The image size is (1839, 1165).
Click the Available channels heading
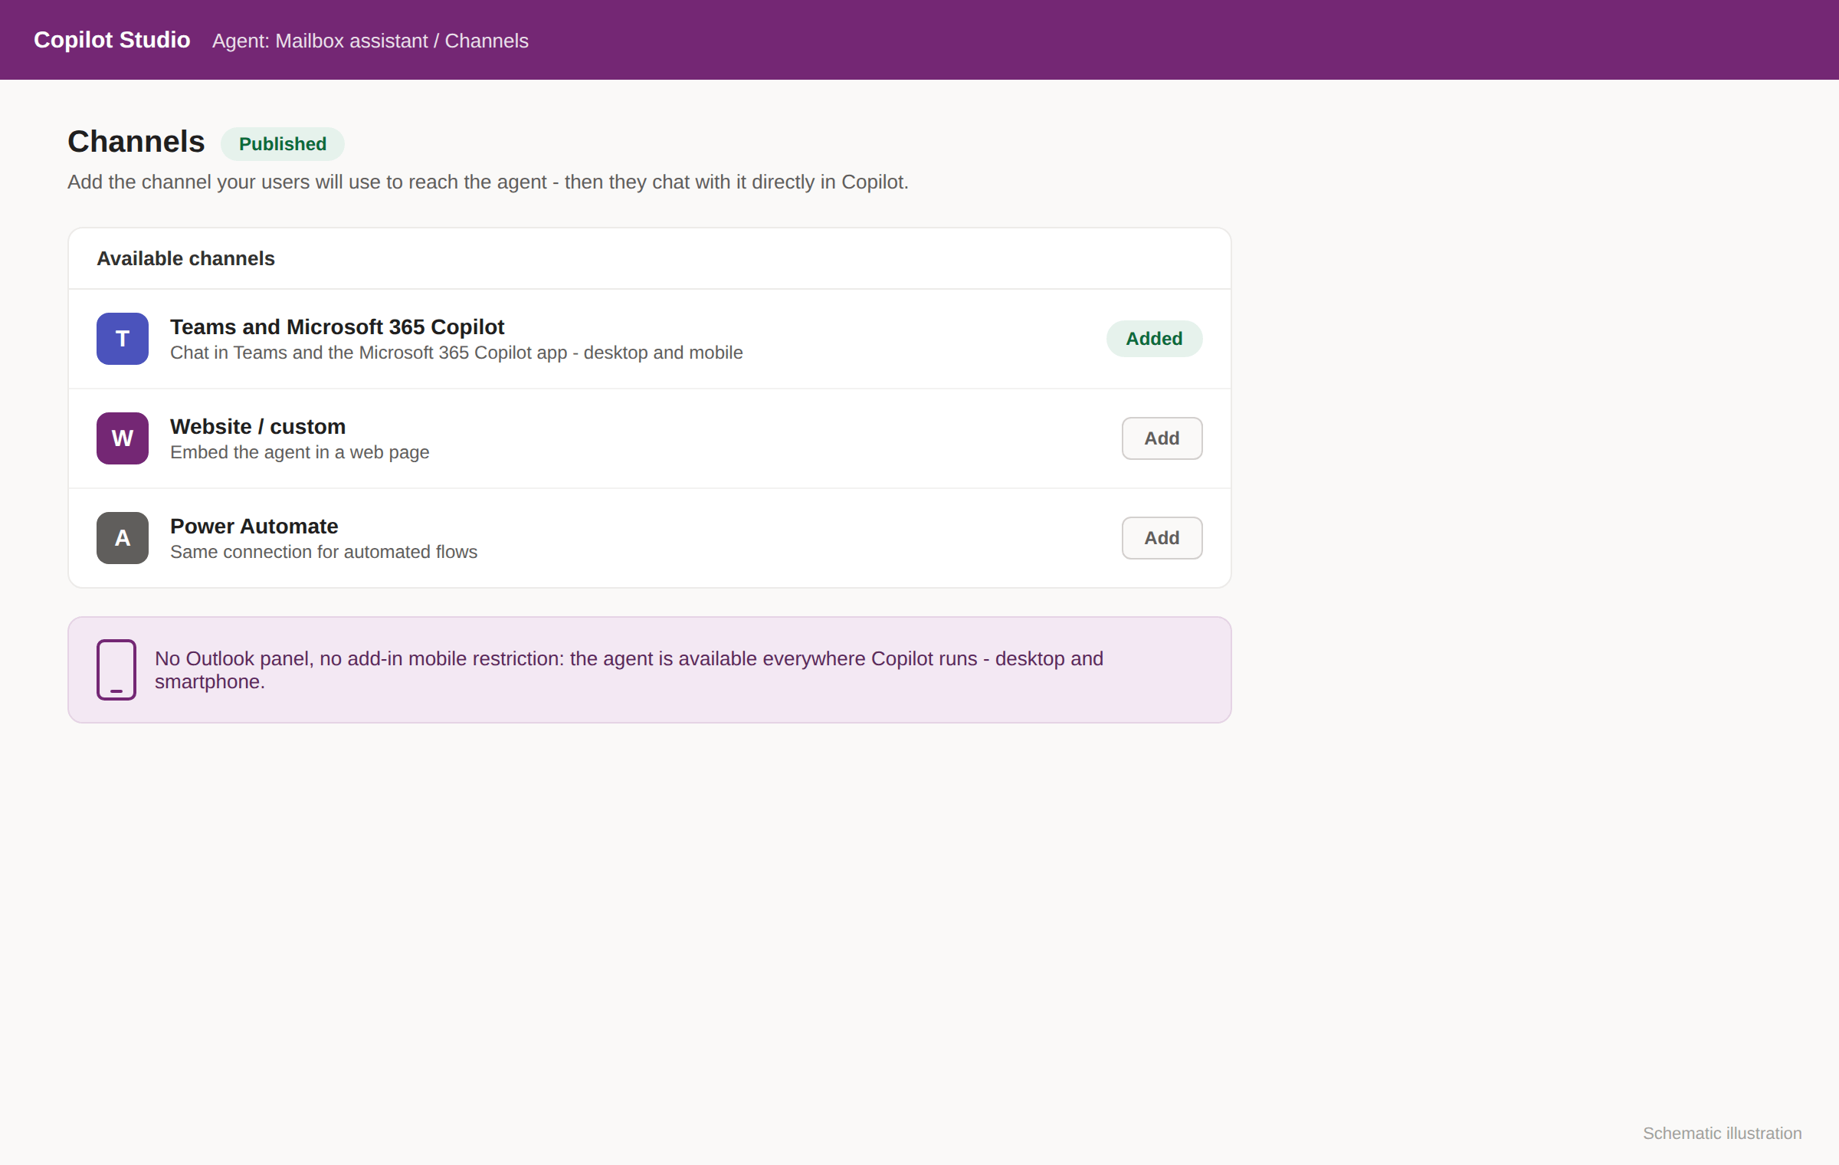pos(185,259)
